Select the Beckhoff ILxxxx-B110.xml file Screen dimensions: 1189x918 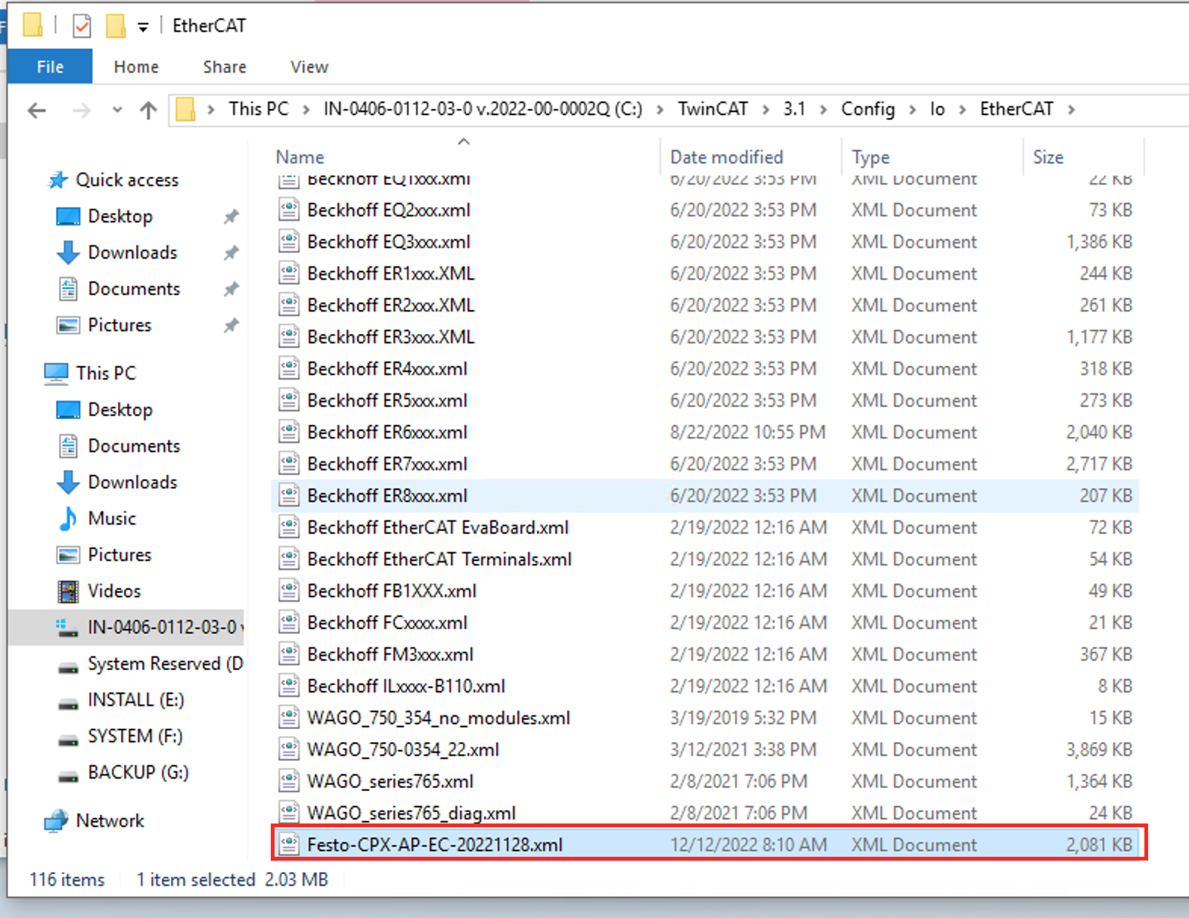(x=705, y=686)
